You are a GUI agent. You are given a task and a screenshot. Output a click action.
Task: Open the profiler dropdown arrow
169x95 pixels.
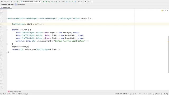point(54,2)
